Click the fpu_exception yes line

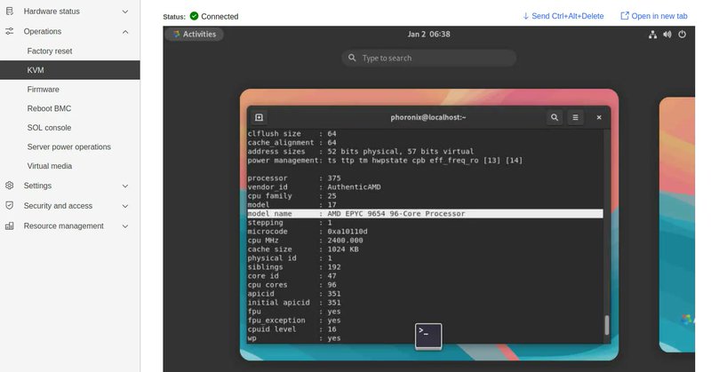(294, 320)
